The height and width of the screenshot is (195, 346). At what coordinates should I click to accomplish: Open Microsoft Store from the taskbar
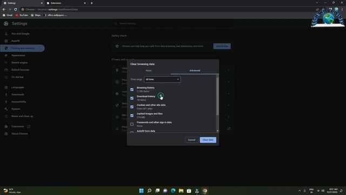coord(189,191)
